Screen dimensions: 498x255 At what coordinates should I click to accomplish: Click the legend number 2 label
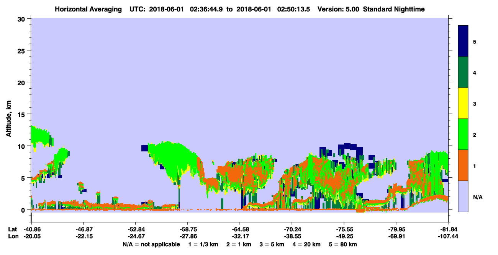tap(474, 135)
